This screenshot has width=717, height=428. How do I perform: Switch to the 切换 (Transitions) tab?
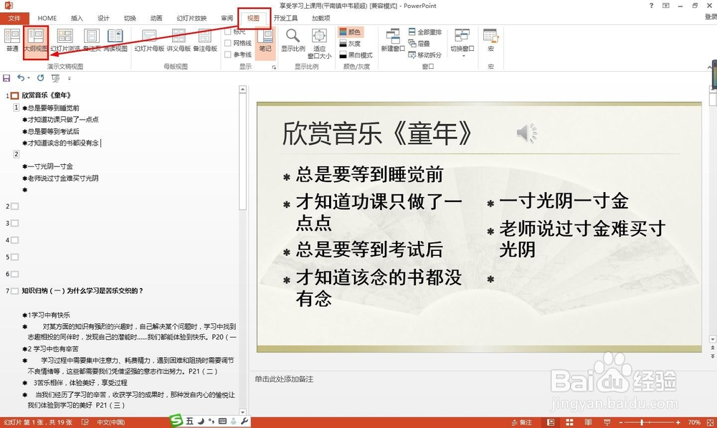pos(130,19)
